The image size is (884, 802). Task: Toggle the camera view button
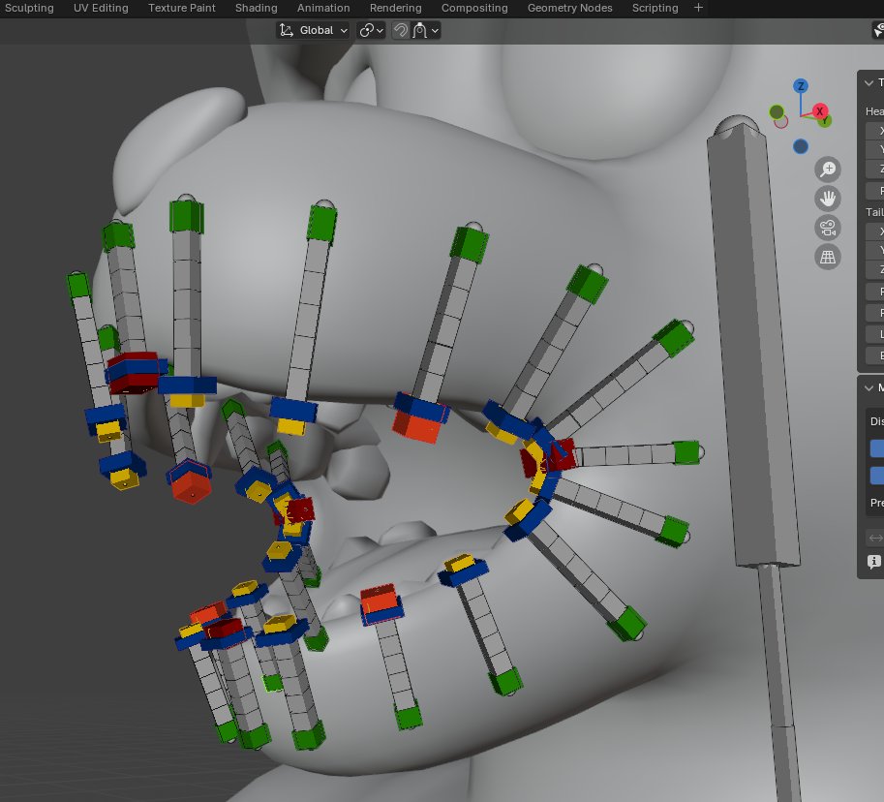tap(828, 228)
